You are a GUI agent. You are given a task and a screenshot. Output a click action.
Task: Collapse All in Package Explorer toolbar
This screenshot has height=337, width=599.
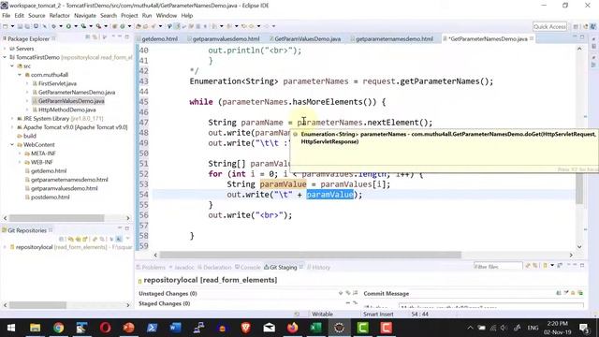coord(88,37)
